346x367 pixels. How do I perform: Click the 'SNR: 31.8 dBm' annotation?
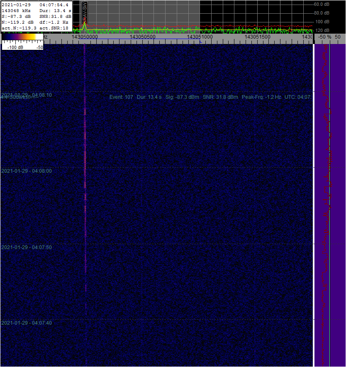[220, 97]
